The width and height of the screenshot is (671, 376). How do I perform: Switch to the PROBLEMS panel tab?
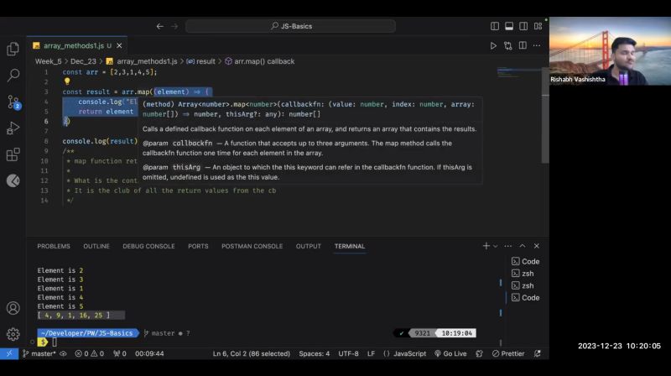tap(54, 246)
